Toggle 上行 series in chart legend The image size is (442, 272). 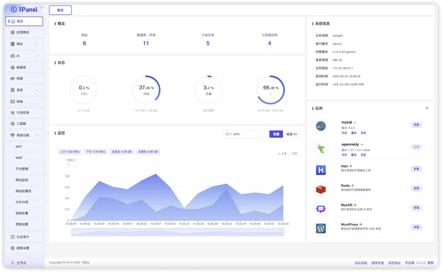[282, 154]
